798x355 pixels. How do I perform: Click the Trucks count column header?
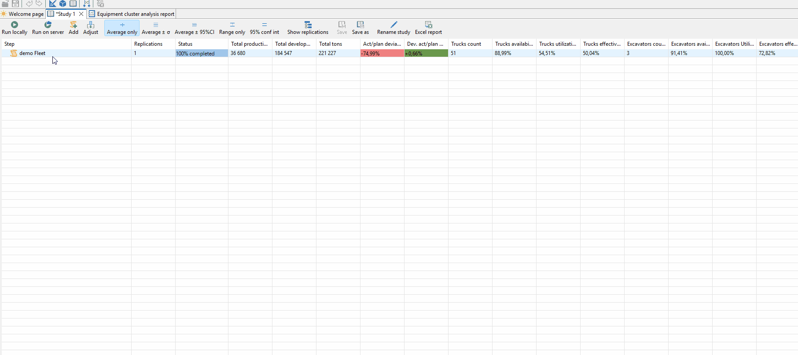470,44
